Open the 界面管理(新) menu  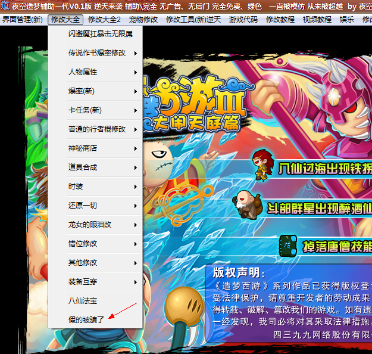point(23,20)
